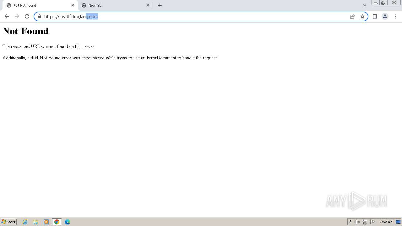Launch Microsoft Edge from taskbar

pos(68,222)
